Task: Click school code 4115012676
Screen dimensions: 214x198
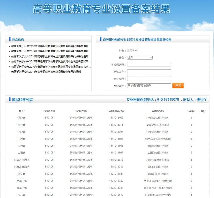Action: (x=116, y=160)
